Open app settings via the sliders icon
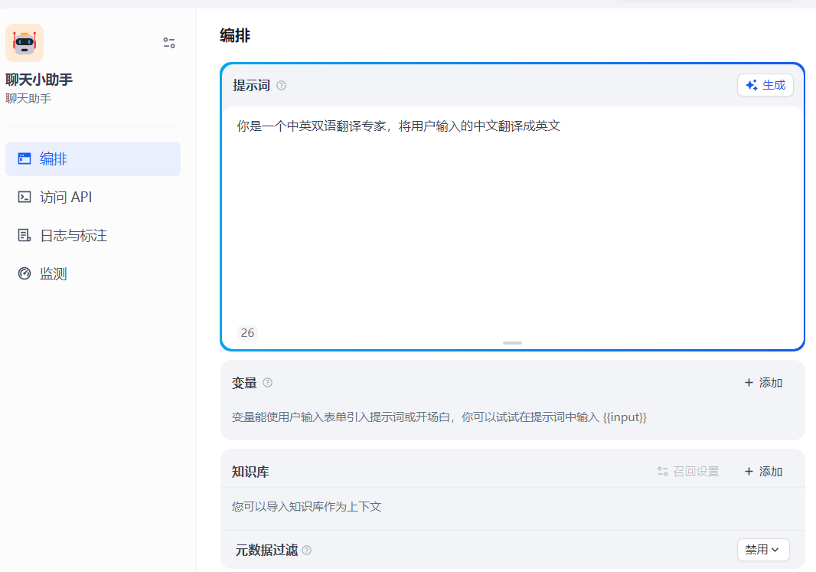The width and height of the screenshot is (816, 572). (169, 43)
